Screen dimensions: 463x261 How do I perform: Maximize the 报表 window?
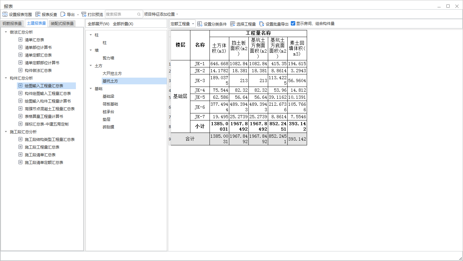click(x=448, y=6)
